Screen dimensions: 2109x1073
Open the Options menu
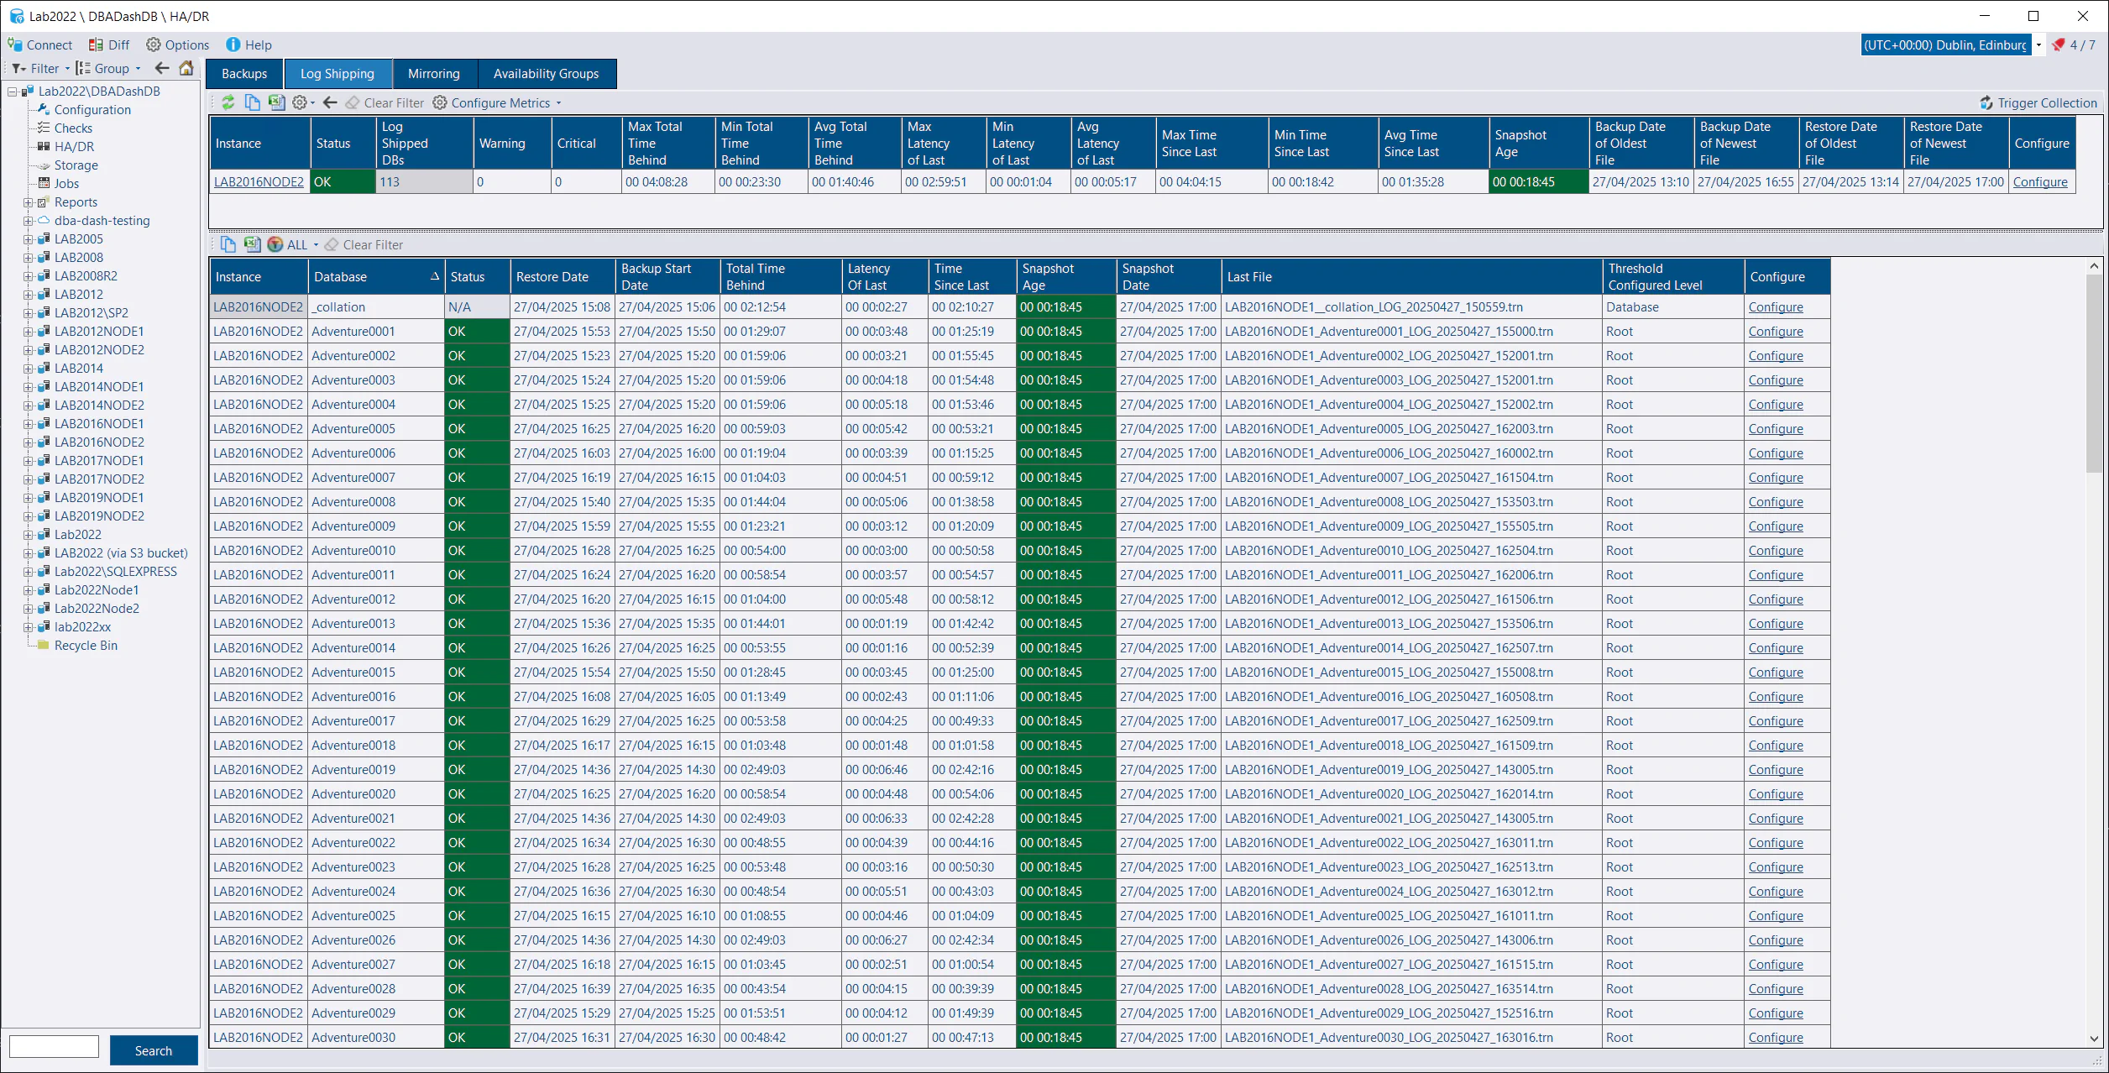[x=177, y=44]
